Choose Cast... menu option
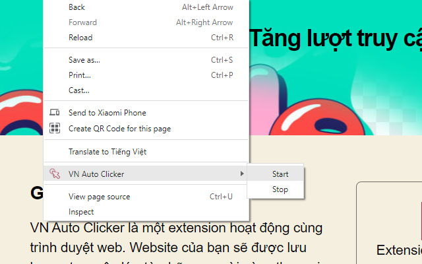 click(146, 90)
